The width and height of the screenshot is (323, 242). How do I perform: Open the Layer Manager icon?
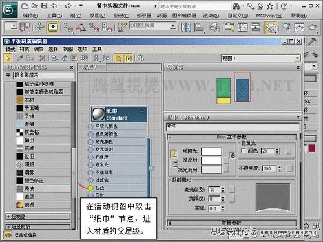[x=214, y=27]
